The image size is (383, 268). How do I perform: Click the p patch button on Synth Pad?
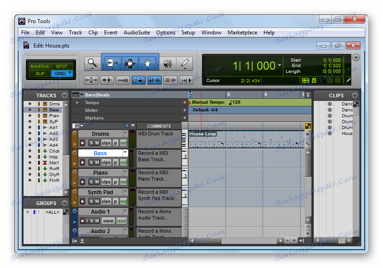(115, 201)
